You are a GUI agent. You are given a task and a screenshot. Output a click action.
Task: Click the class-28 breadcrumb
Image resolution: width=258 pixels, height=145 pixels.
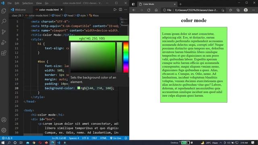click(17, 15)
